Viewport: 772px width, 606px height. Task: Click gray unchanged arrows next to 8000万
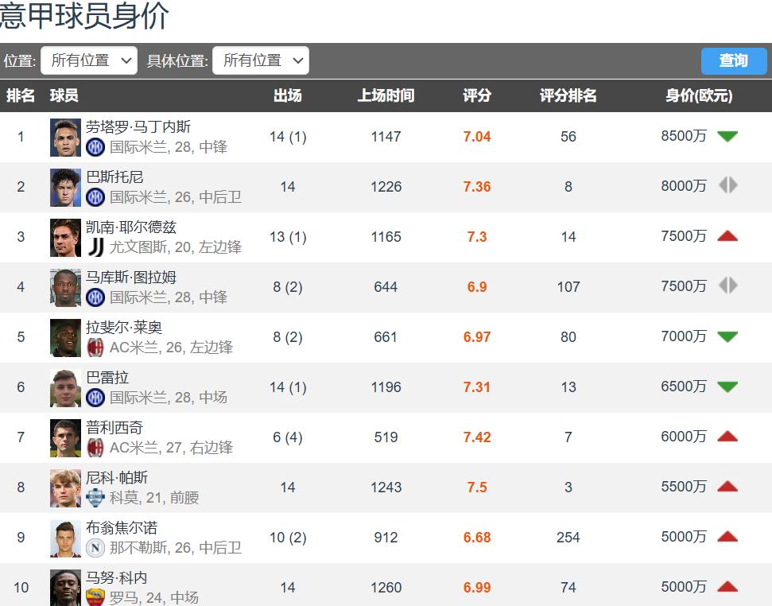click(x=727, y=186)
